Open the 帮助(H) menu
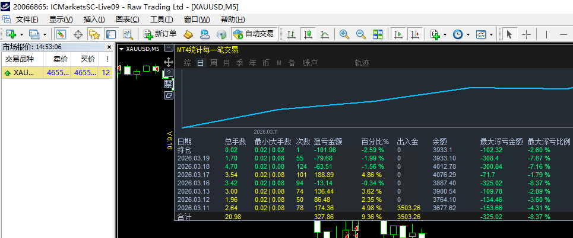573x238 pixels. coord(233,20)
